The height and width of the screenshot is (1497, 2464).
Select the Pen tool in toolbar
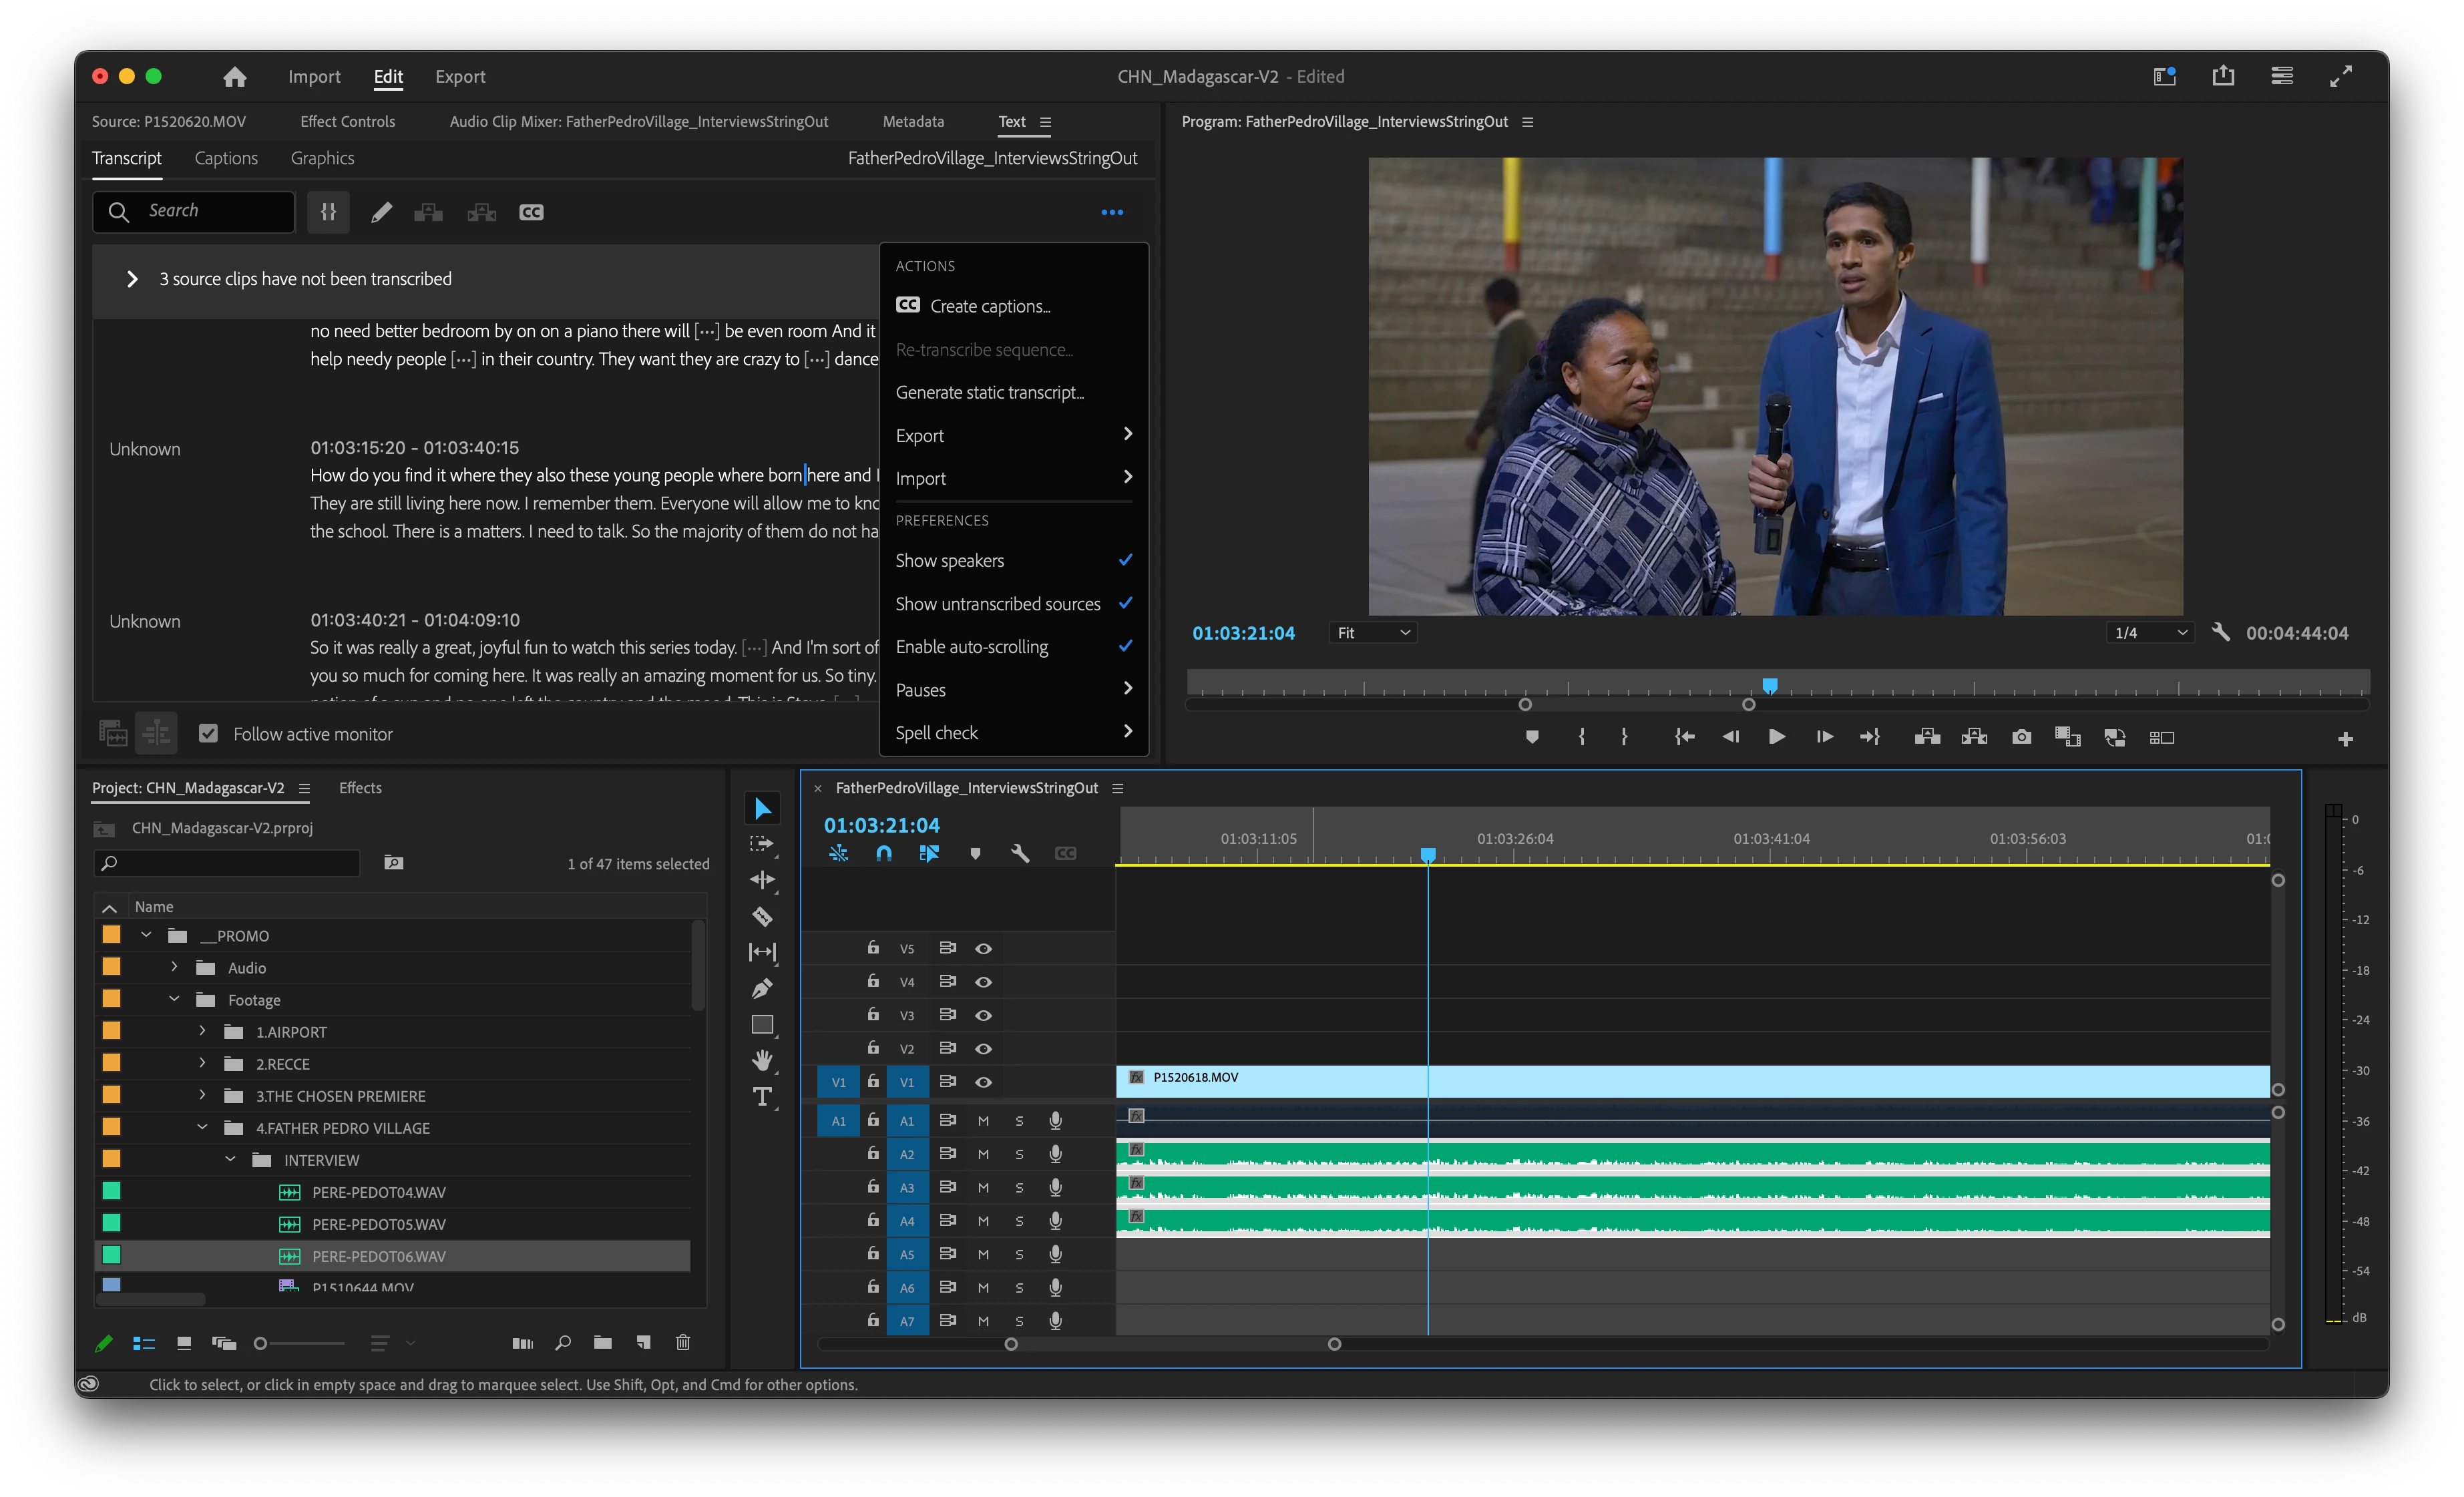click(762, 988)
